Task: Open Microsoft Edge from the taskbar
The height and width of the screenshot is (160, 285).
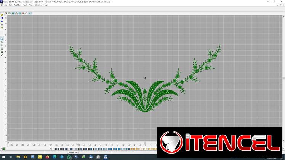Action: (54, 157)
